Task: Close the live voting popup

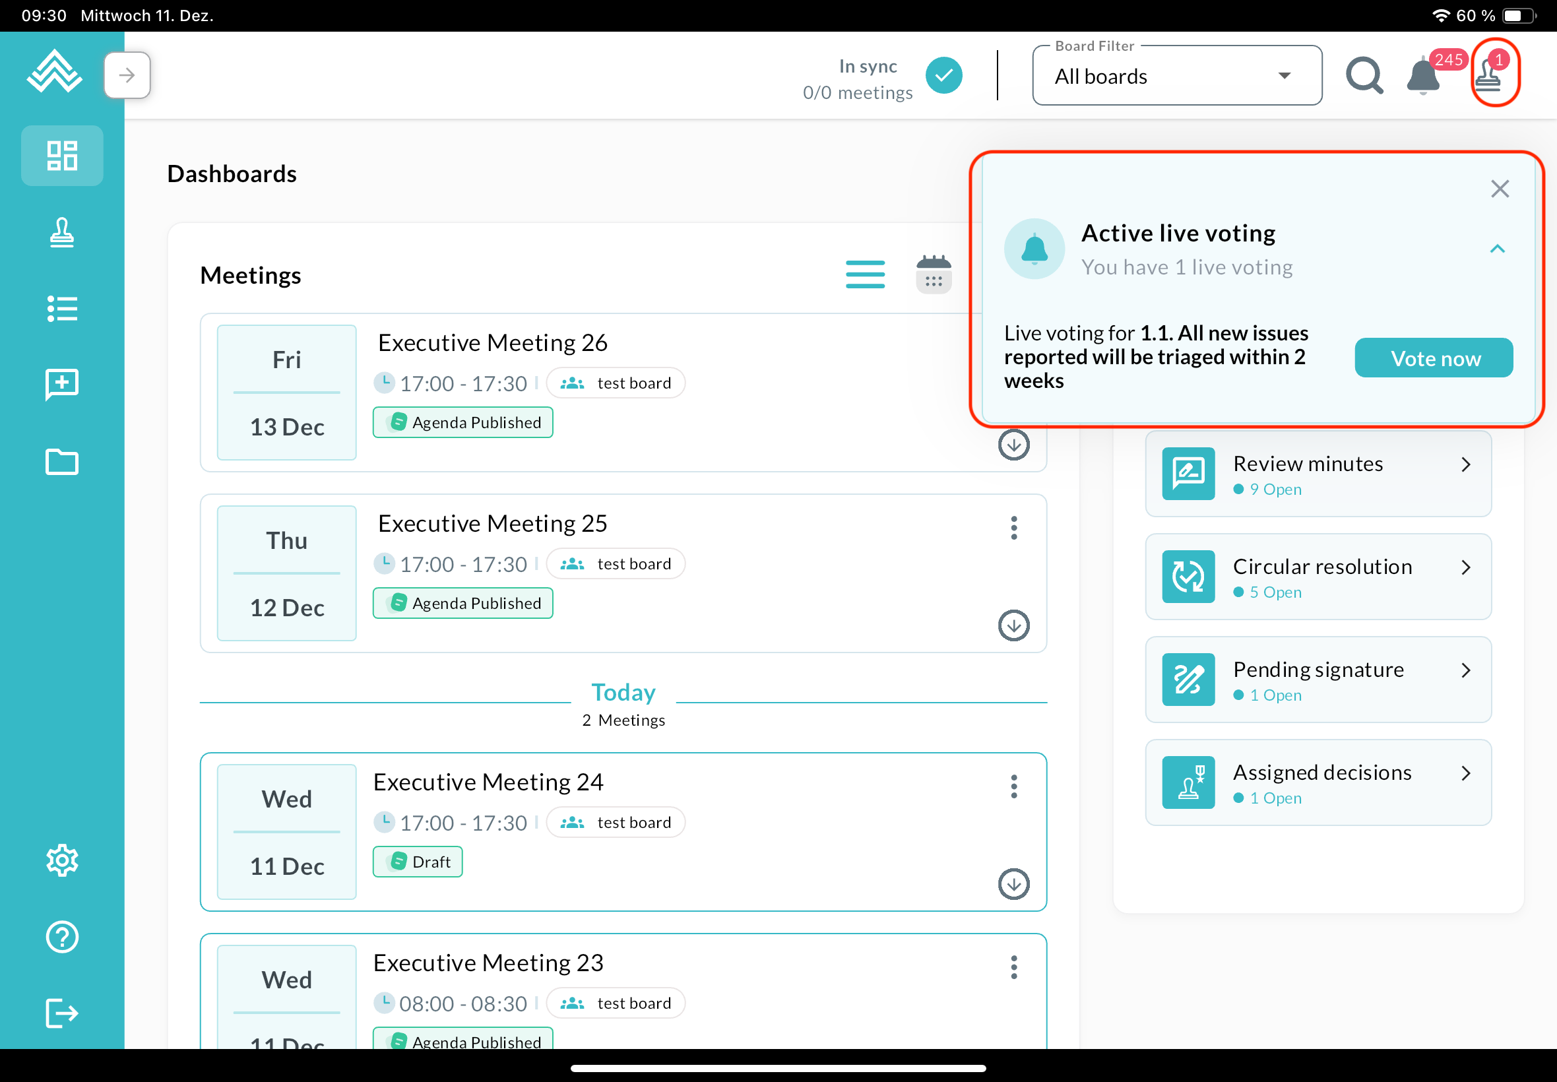Action: [1500, 189]
